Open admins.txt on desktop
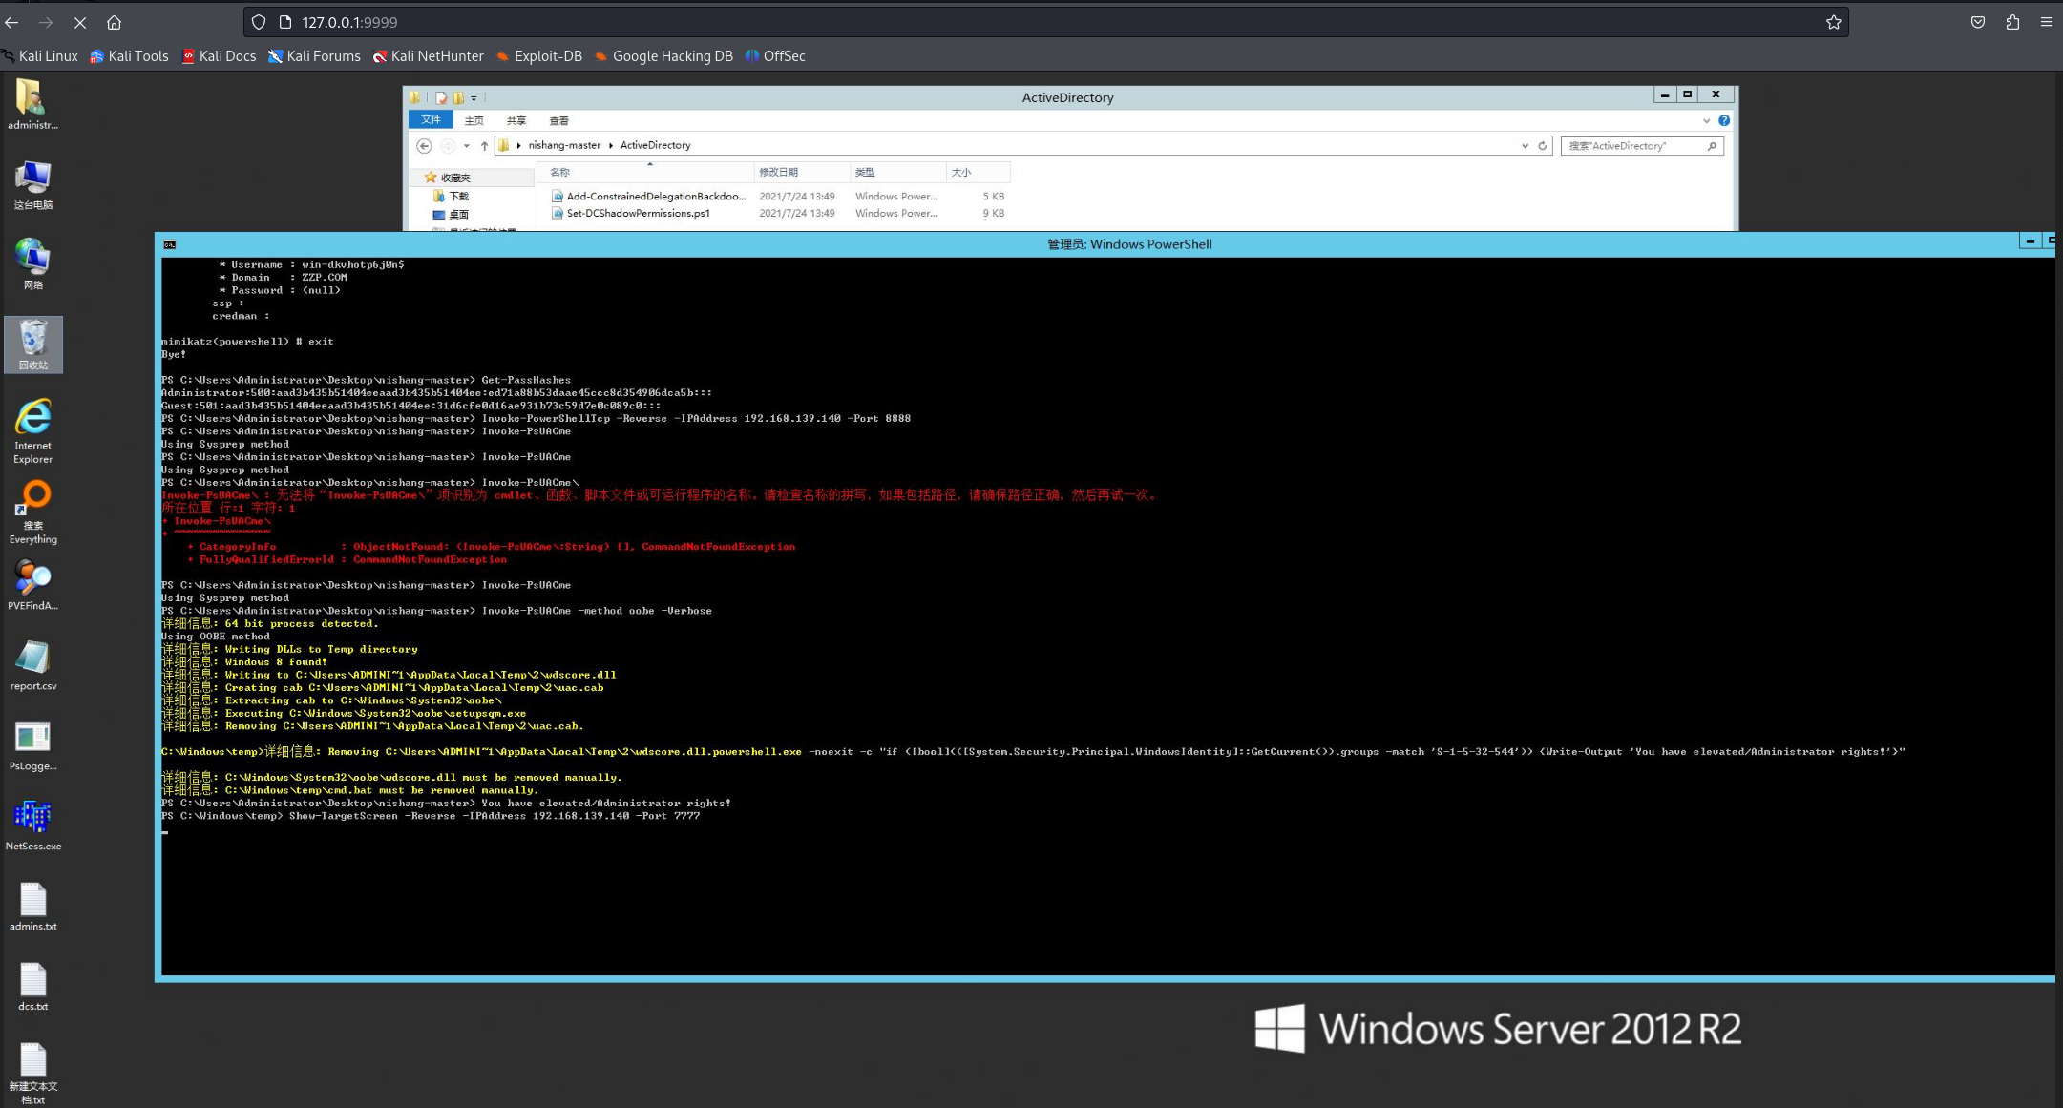The image size is (2063, 1108). [32, 906]
